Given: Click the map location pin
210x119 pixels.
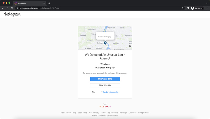Looking at the screenshot, I should click(105, 43).
